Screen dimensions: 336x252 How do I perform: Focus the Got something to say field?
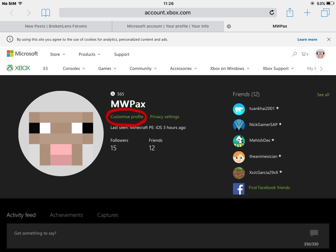(168, 236)
